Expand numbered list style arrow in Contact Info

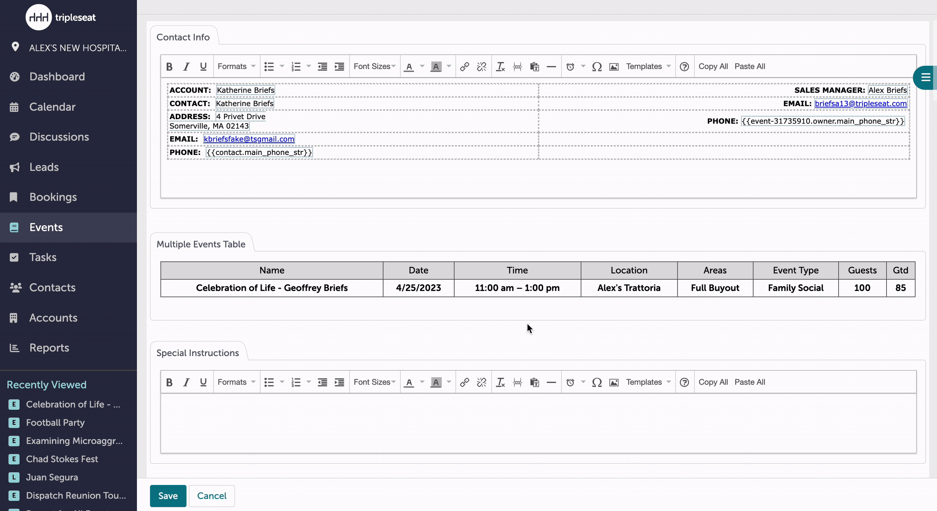click(x=309, y=66)
